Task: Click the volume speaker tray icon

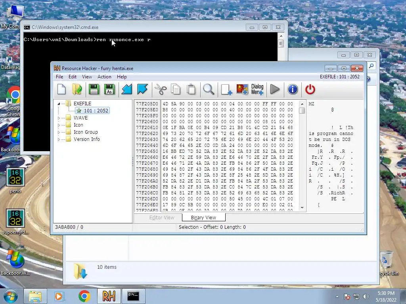Action: pyautogui.click(x=366, y=296)
